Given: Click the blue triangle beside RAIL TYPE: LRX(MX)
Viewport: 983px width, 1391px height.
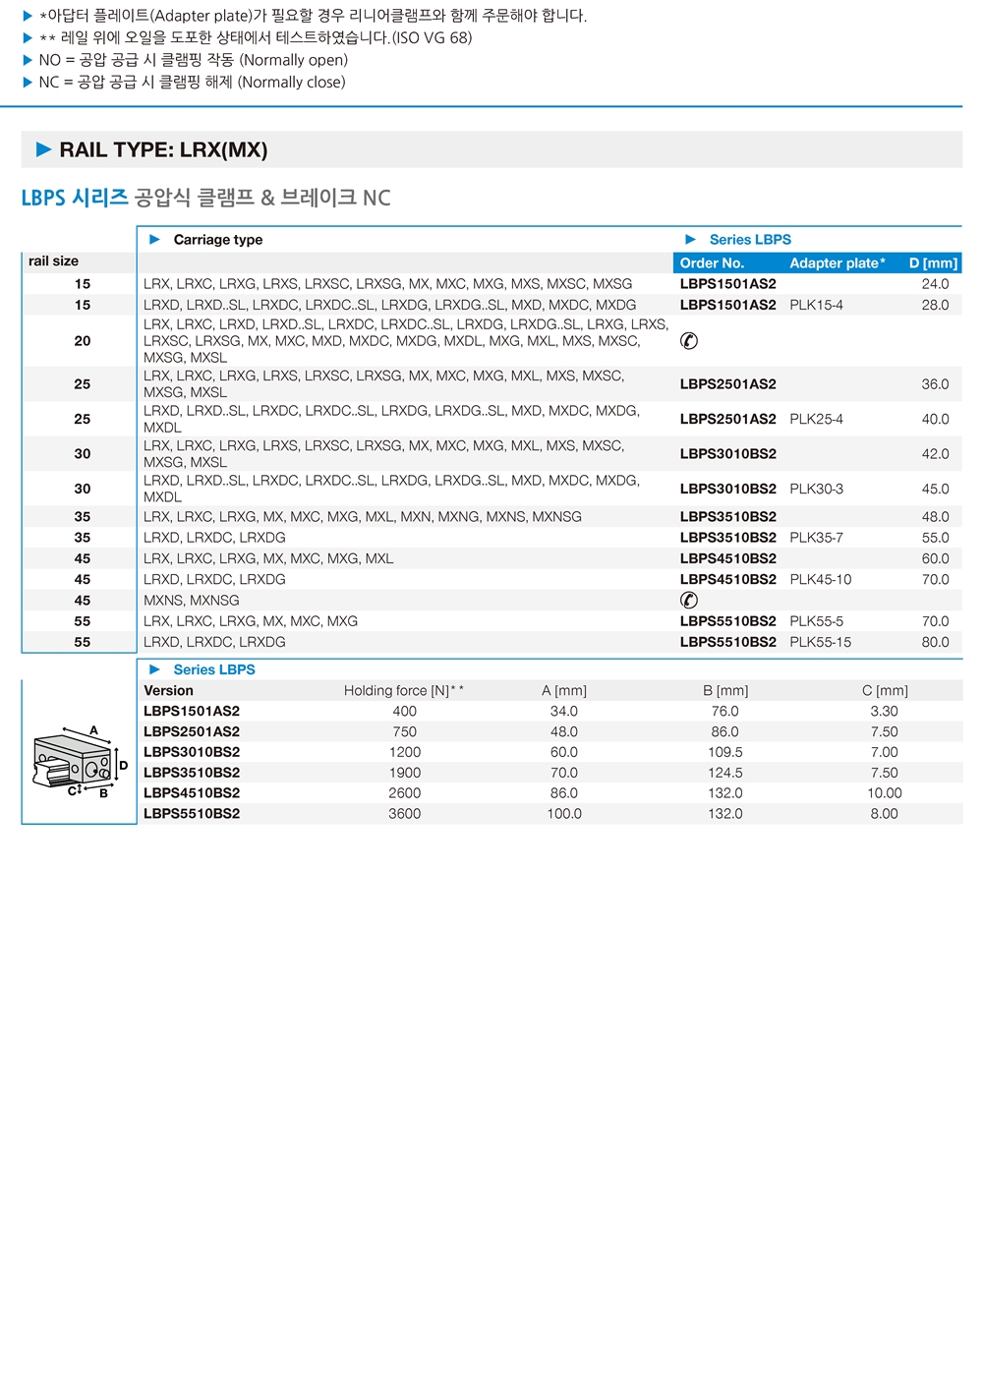Looking at the screenshot, I should coord(43,149).
